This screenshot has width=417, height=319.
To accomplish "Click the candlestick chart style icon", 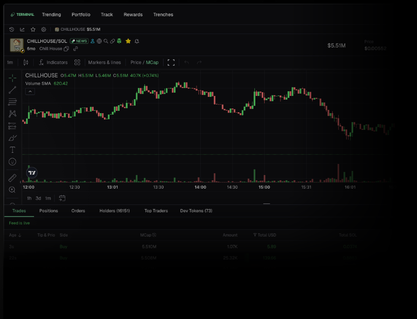I will (26, 62).
